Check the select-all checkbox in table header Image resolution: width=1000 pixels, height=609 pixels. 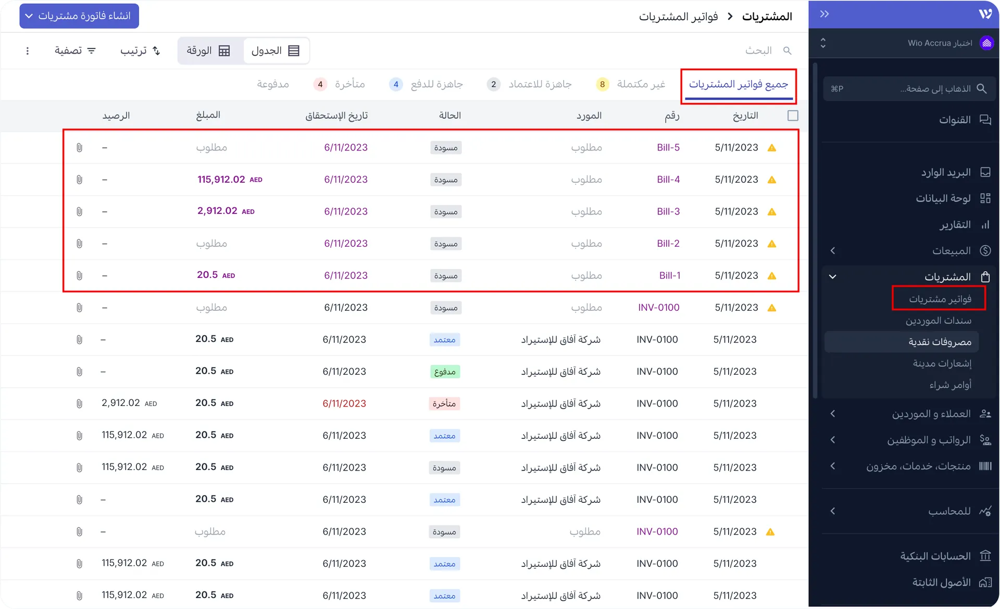(x=793, y=115)
